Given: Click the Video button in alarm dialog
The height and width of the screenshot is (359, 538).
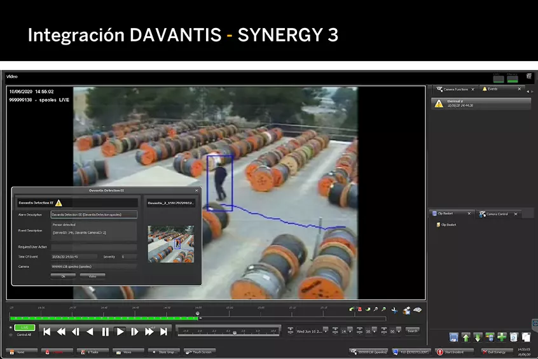Looking at the screenshot, I should click(93, 276).
